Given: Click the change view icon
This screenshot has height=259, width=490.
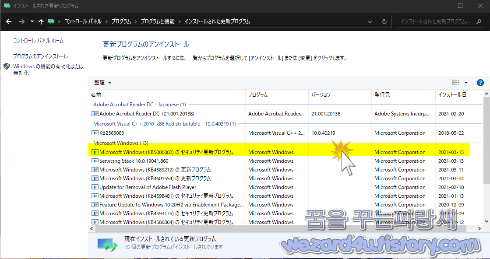Looking at the screenshot, I should pos(456,83).
